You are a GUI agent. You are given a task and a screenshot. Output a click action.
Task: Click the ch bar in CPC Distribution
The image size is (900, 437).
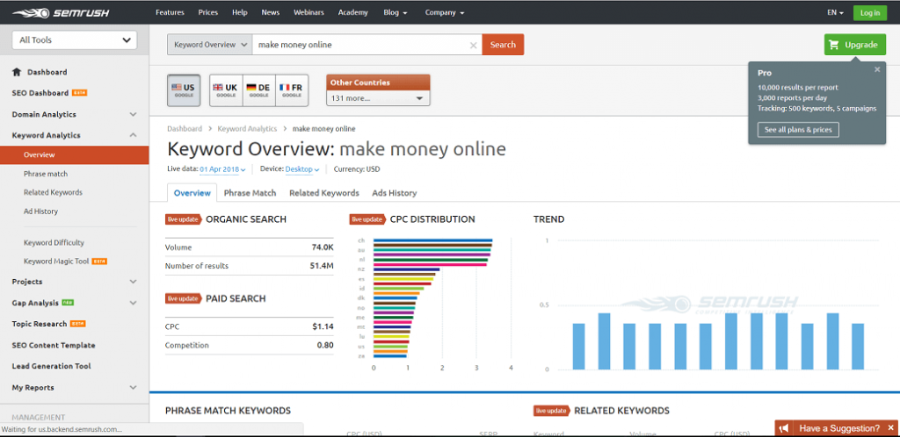pos(432,240)
